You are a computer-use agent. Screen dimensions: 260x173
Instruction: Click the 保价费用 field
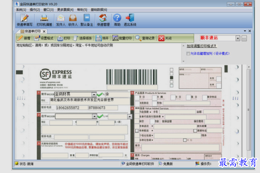(x=212, y=122)
